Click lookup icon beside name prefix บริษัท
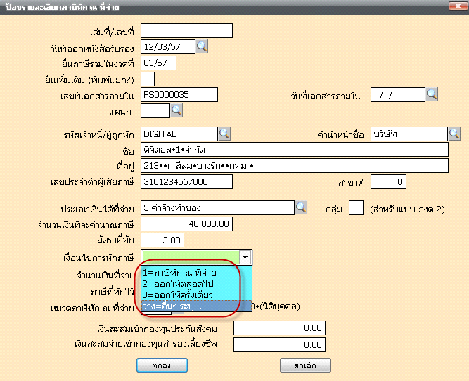 tap(454, 133)
